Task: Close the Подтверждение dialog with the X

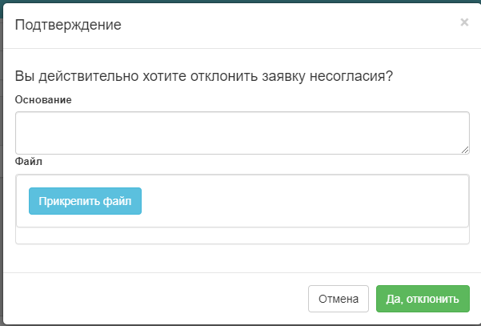Action: (x=464, y=22)
